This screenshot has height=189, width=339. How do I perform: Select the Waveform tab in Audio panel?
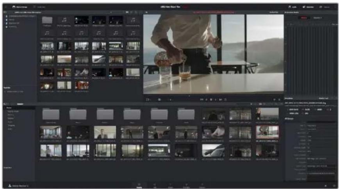(x=318, y=18)
